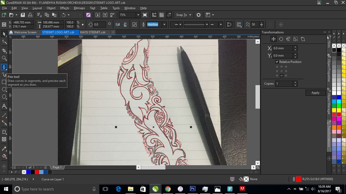Pick the Rectangle tool
346x194 pixels.
pyautogui.click(x=4, y=82)
